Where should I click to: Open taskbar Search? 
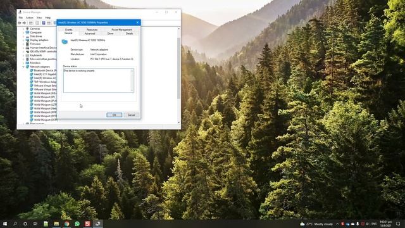[15, 224]
